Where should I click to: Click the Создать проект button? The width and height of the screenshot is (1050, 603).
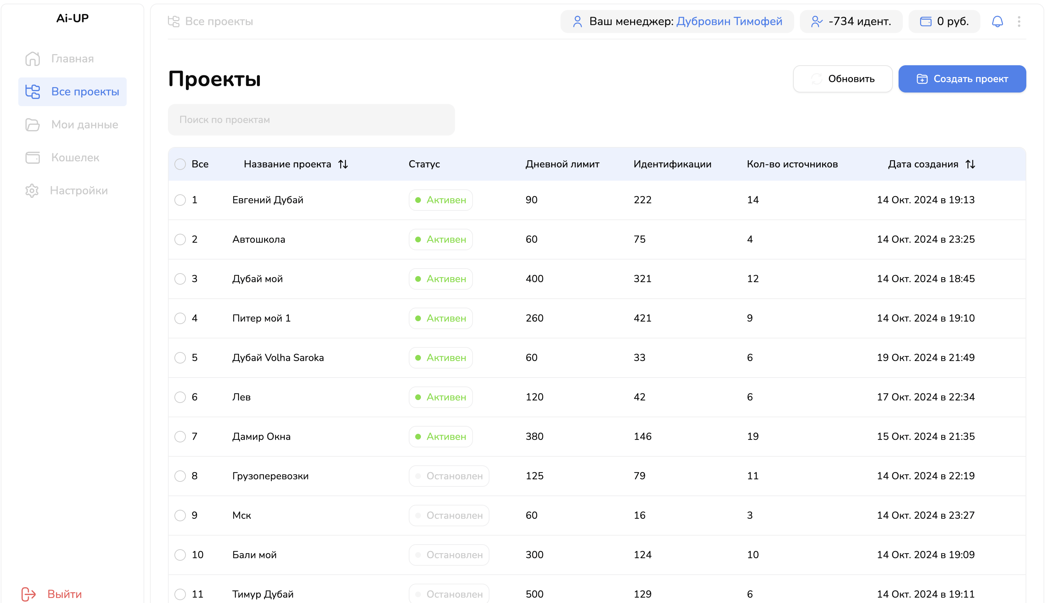click(x=962, y=79)
